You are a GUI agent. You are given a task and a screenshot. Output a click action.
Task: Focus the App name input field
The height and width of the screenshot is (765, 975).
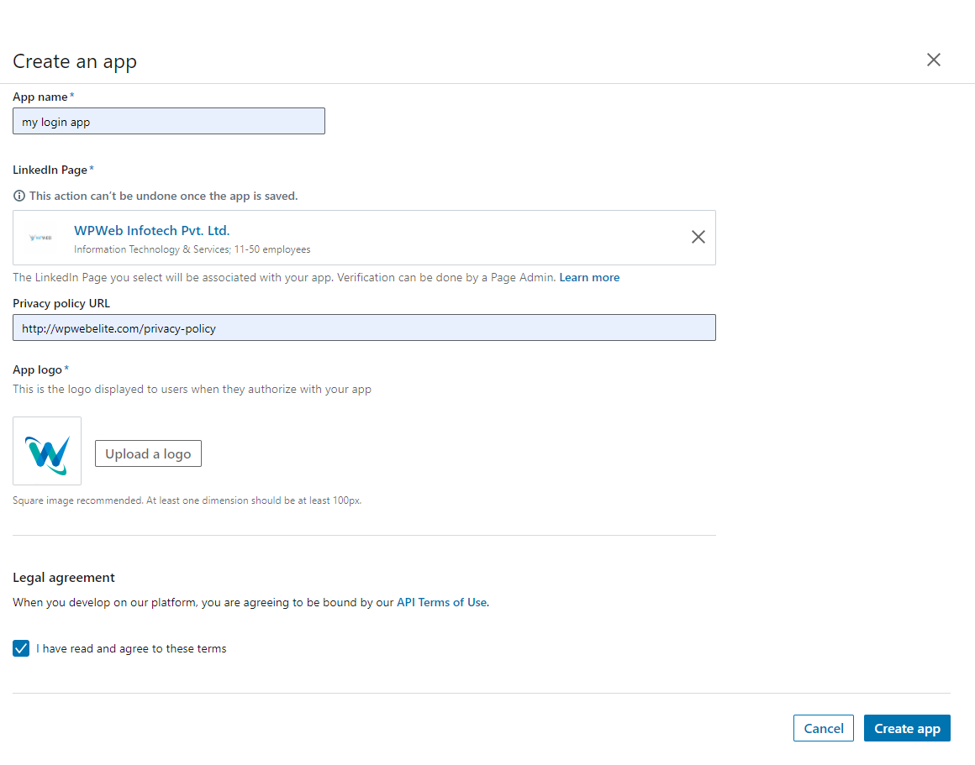click(x=168, y=121)
